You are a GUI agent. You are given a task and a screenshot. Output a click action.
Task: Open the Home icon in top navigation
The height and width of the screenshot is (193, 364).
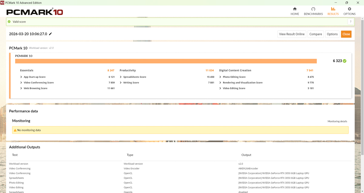click(295, 9)
